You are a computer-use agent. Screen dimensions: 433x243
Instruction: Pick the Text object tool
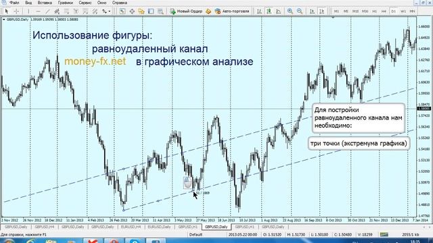pos(76,11)
